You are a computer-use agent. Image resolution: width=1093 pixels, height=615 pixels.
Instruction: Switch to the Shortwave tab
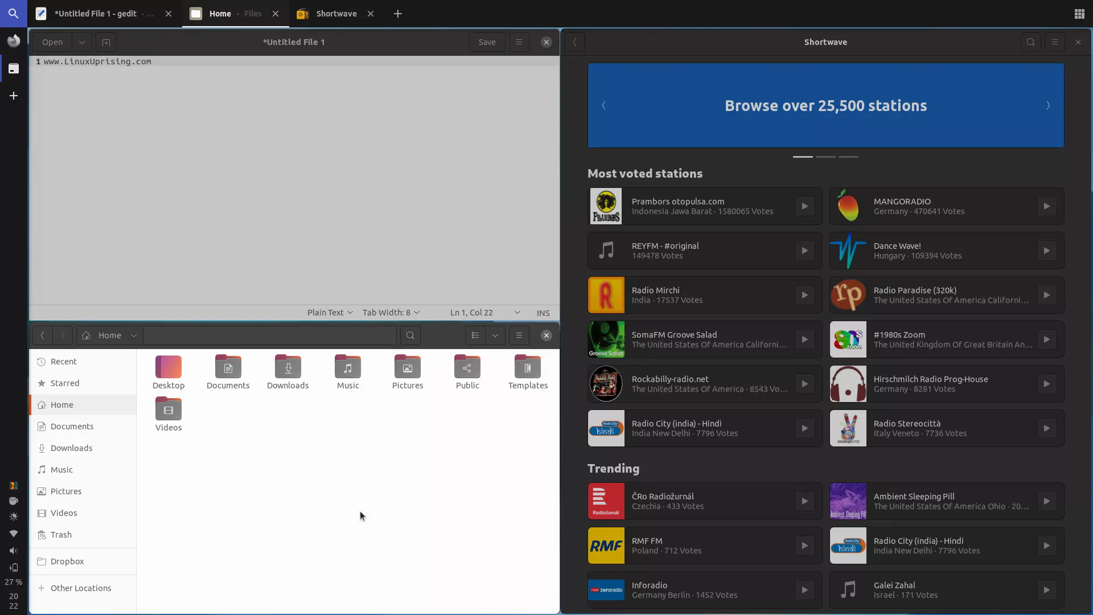click(336, 14)
